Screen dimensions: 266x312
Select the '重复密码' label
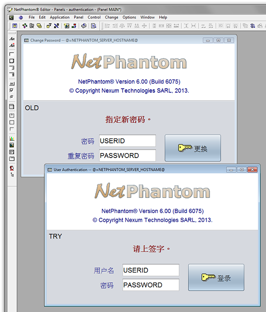(x=81, y=156)
